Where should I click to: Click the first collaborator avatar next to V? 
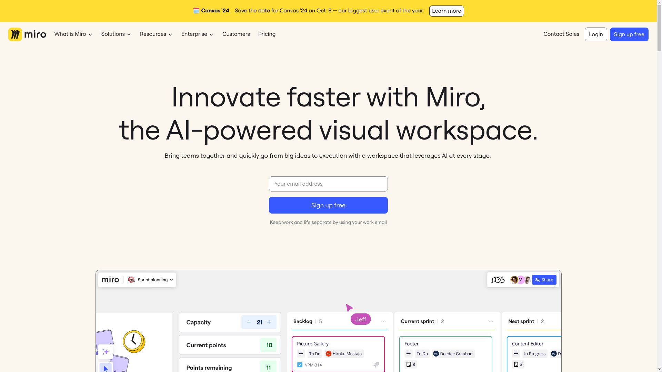[514, 280]
